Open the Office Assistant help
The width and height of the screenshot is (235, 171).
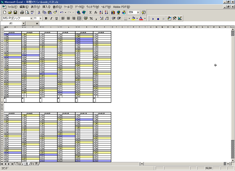pos(144,13)
